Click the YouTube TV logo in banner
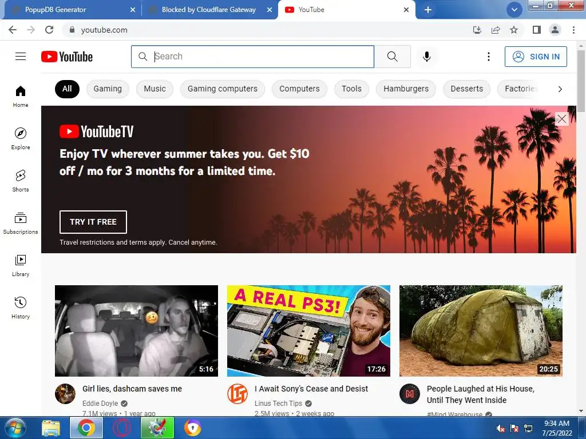Image resolution: width=586 pixels, height=439 pixels. pos(96,131)
